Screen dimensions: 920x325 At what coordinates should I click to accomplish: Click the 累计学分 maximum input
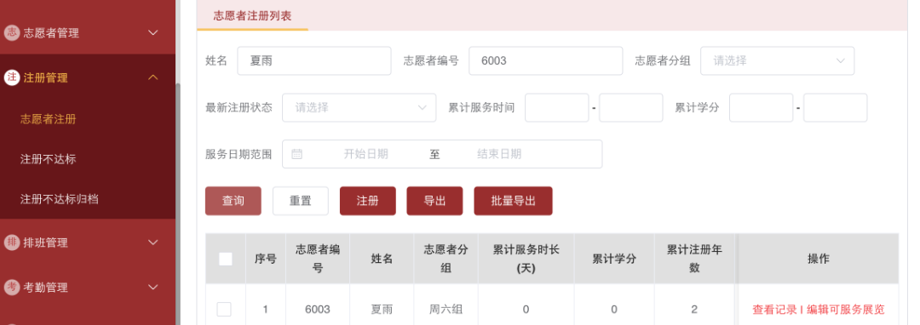[x=836, y=108]
